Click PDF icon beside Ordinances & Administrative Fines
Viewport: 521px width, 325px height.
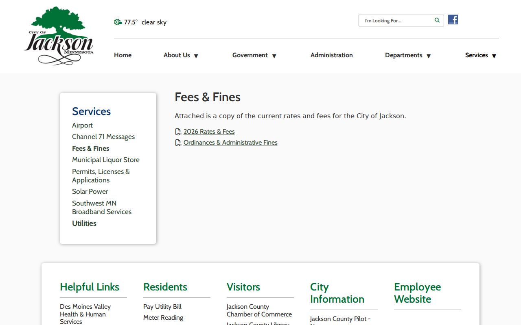(x=178, y=143)
